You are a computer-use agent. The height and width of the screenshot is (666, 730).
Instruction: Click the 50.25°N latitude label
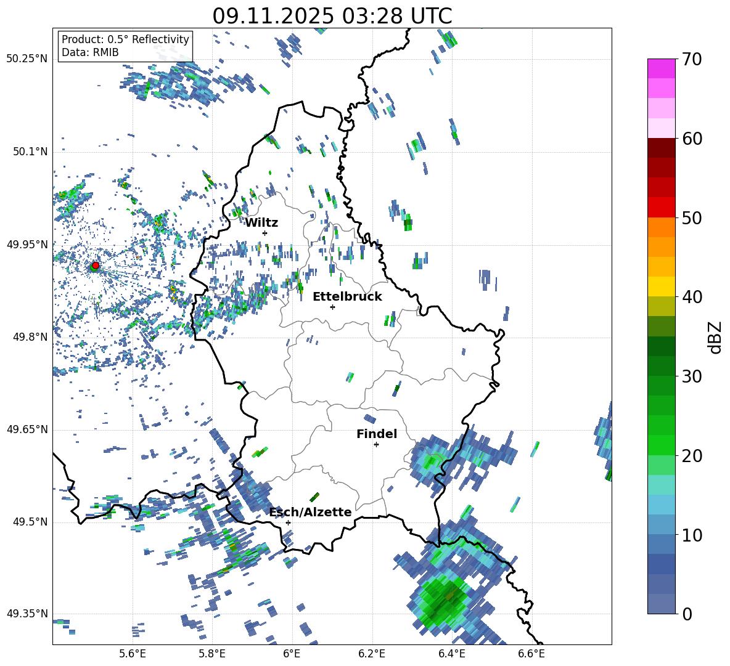pyautogui.click(x=27, y=59)
